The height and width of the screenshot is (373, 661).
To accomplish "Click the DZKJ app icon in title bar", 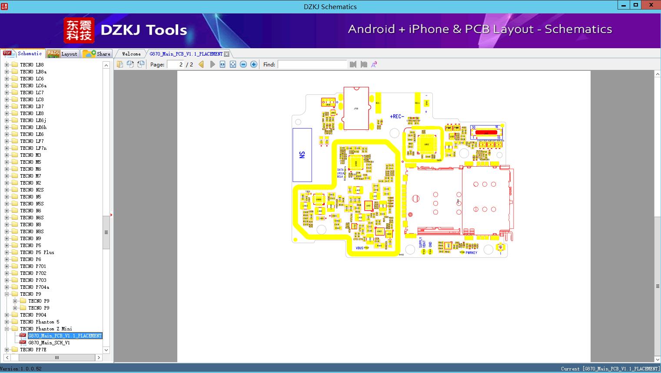I will tap(4, 7).
